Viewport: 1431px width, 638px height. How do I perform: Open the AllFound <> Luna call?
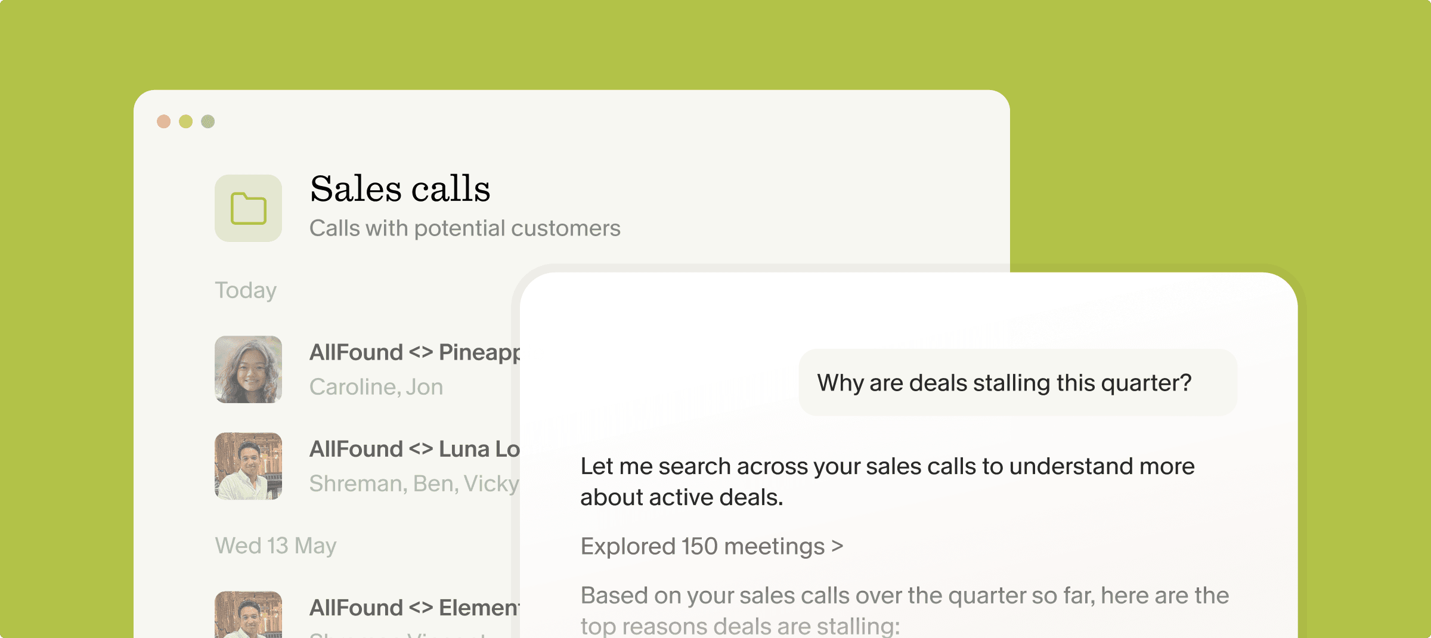pos(415,449)
